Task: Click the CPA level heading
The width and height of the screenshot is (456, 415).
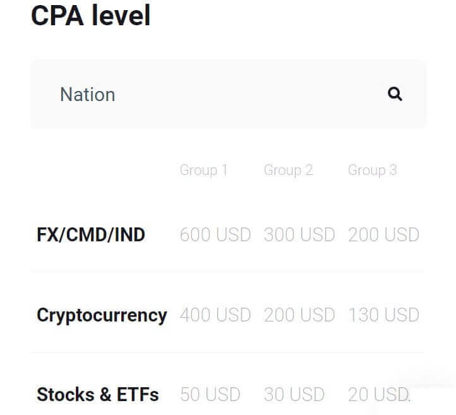Action: 91,16
